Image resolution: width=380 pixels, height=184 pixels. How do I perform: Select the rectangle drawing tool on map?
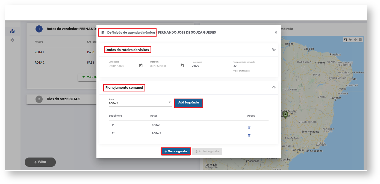(x=360, y=40)
